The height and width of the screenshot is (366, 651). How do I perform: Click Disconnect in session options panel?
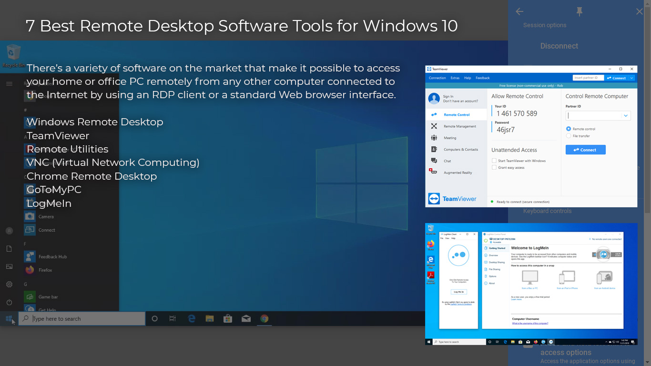pos(559,46)
